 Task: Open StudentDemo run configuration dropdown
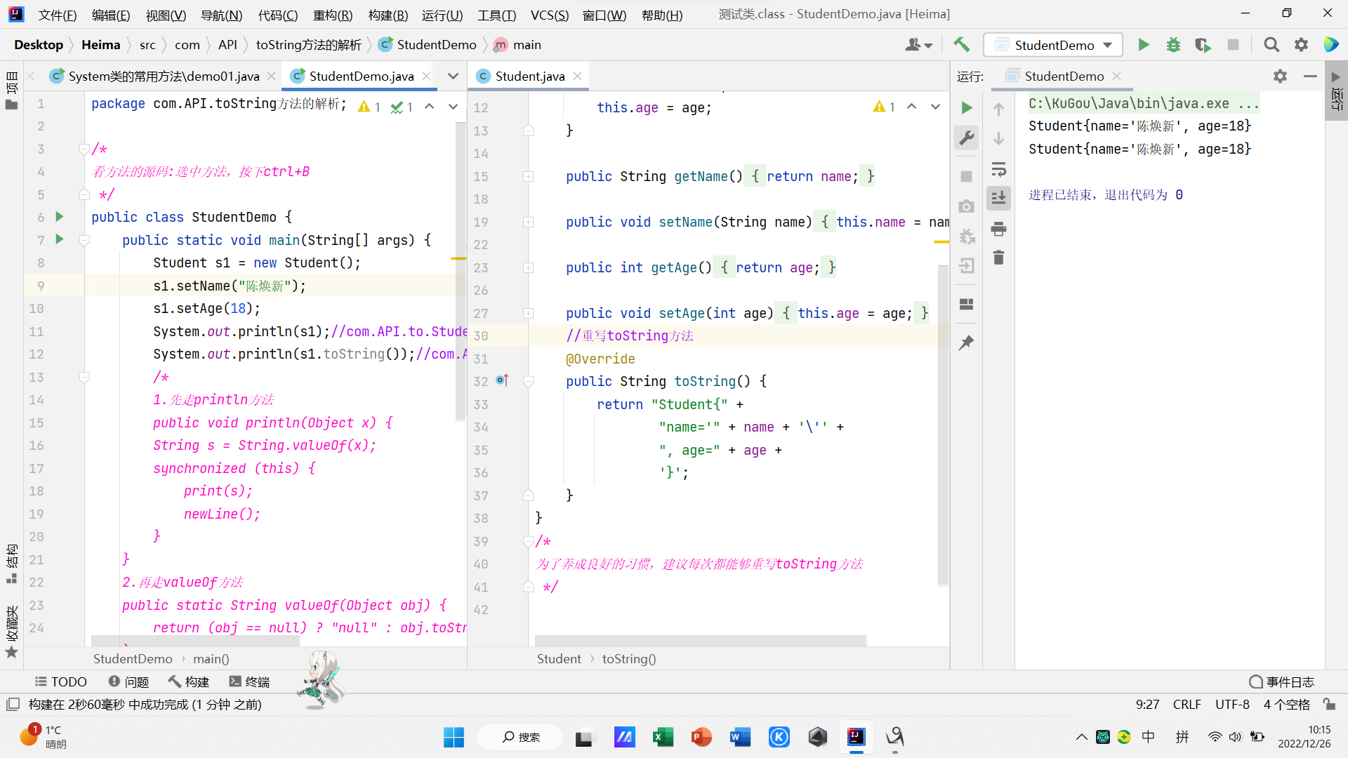(1053, 45)
